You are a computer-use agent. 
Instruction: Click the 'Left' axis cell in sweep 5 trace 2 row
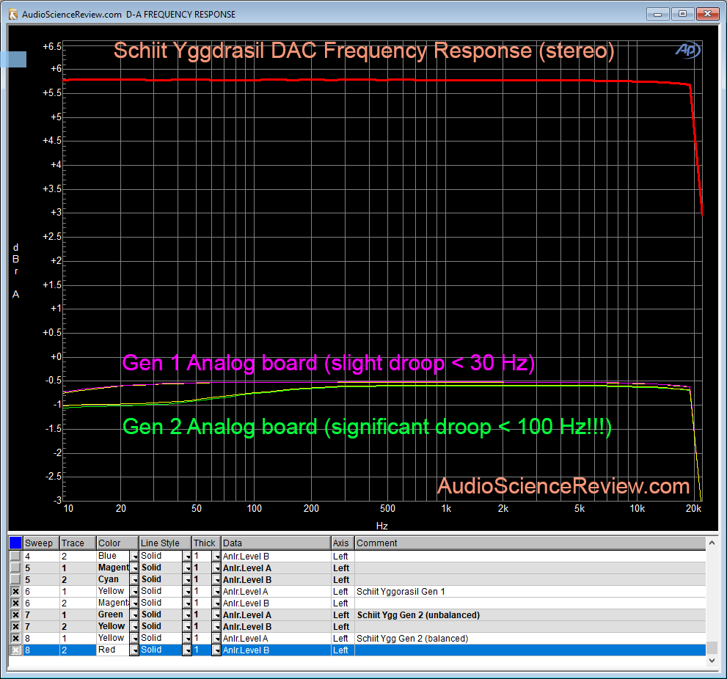tap(343, 579)
